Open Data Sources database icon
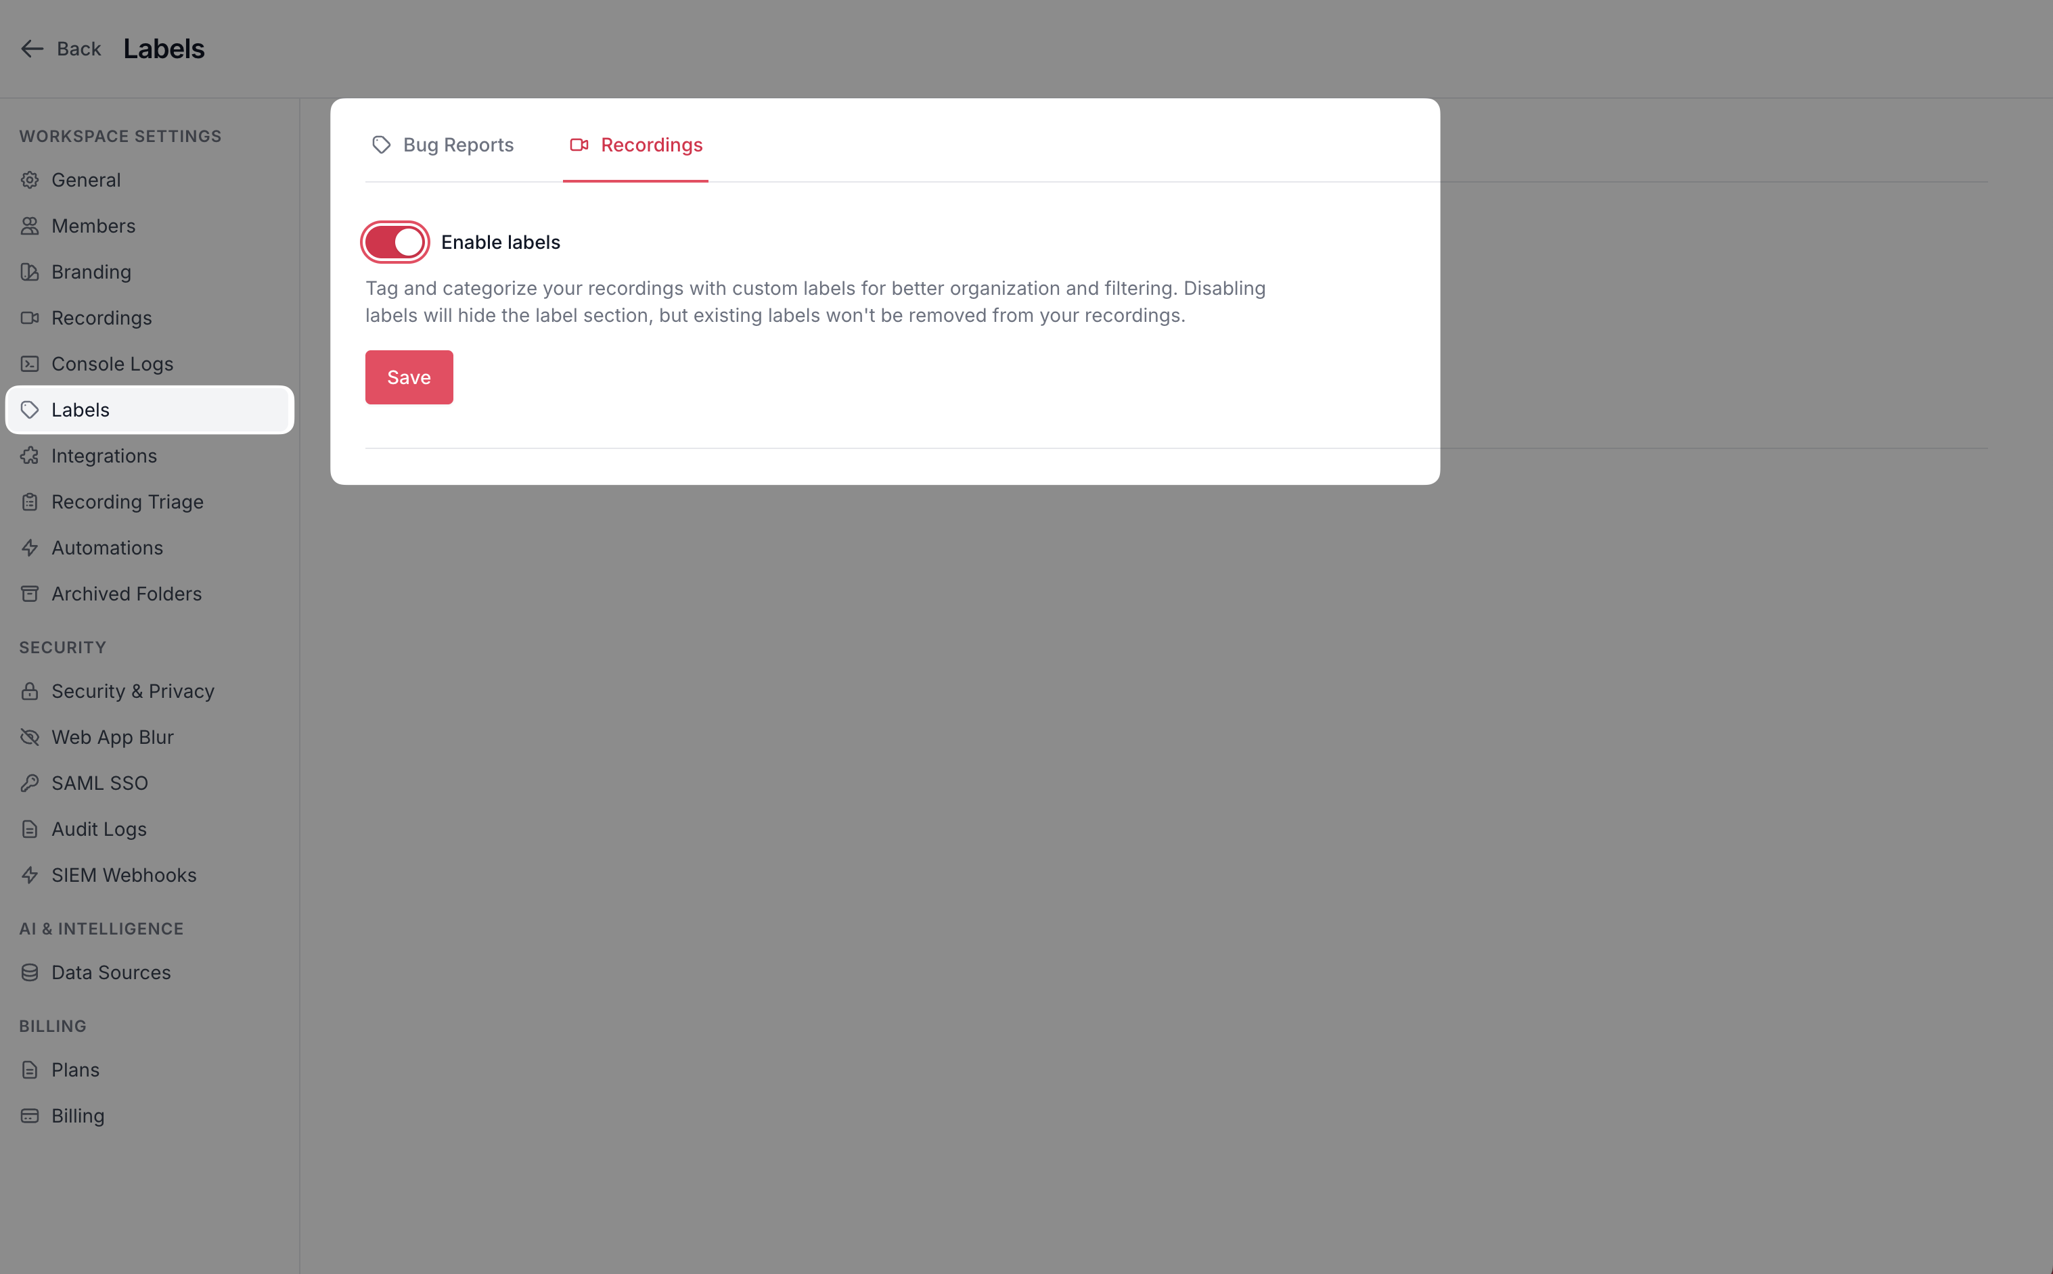Viewport: 2053px width, 1274px height. [x=30, y=972]
